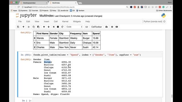Paste cells below using clipboard icon
The image size is (182, 102).
pyautogui.click(x=38, y=27)
